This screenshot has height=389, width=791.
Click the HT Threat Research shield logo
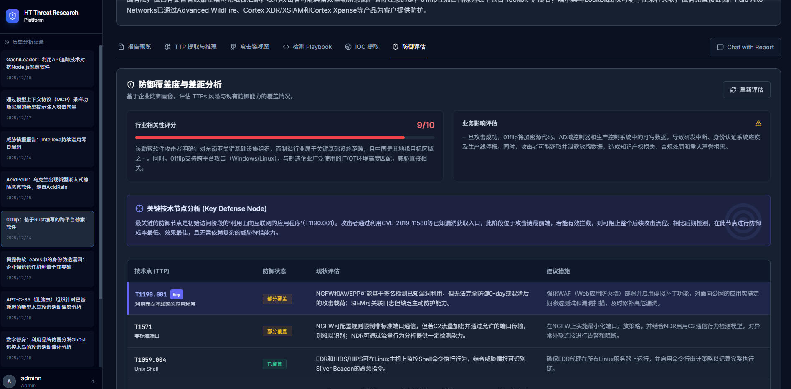click(x=13, y=16)
